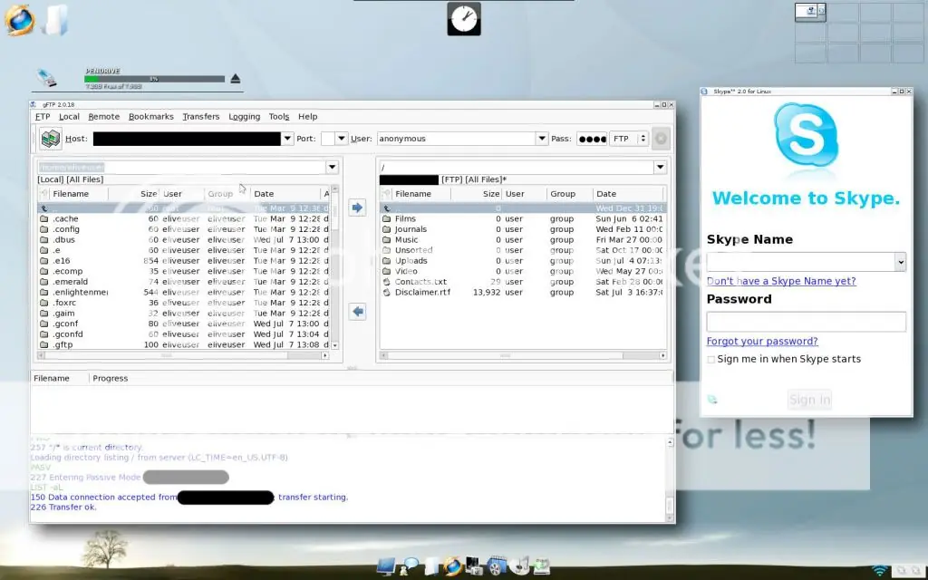Click the Skype Sign in button
The height and width of the screenshot is (580, 928).
click(809, 400)
